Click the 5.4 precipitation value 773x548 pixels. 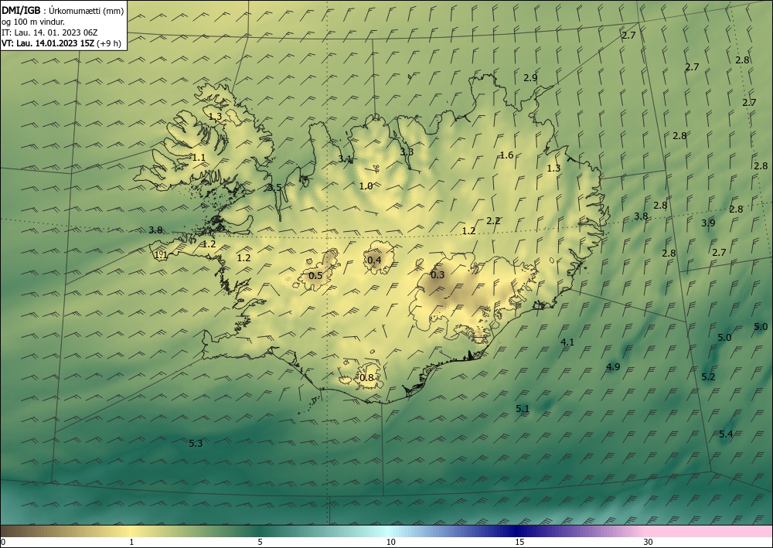click(x=726, y=434)
